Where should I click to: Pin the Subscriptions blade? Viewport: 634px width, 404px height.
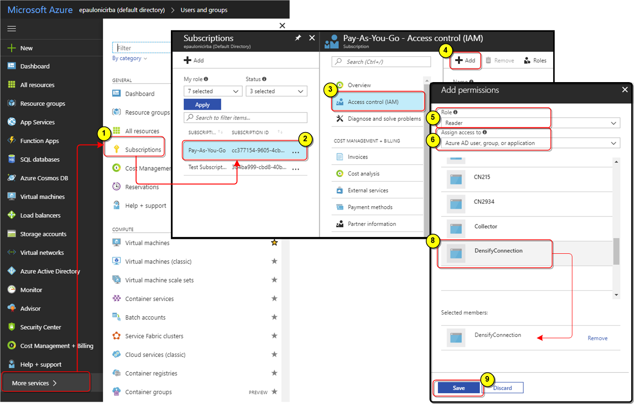[298, 38]
